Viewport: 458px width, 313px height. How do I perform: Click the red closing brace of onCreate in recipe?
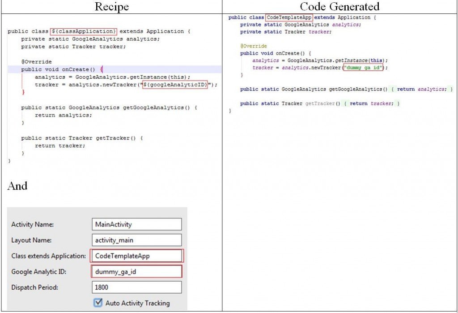(23, 92)
